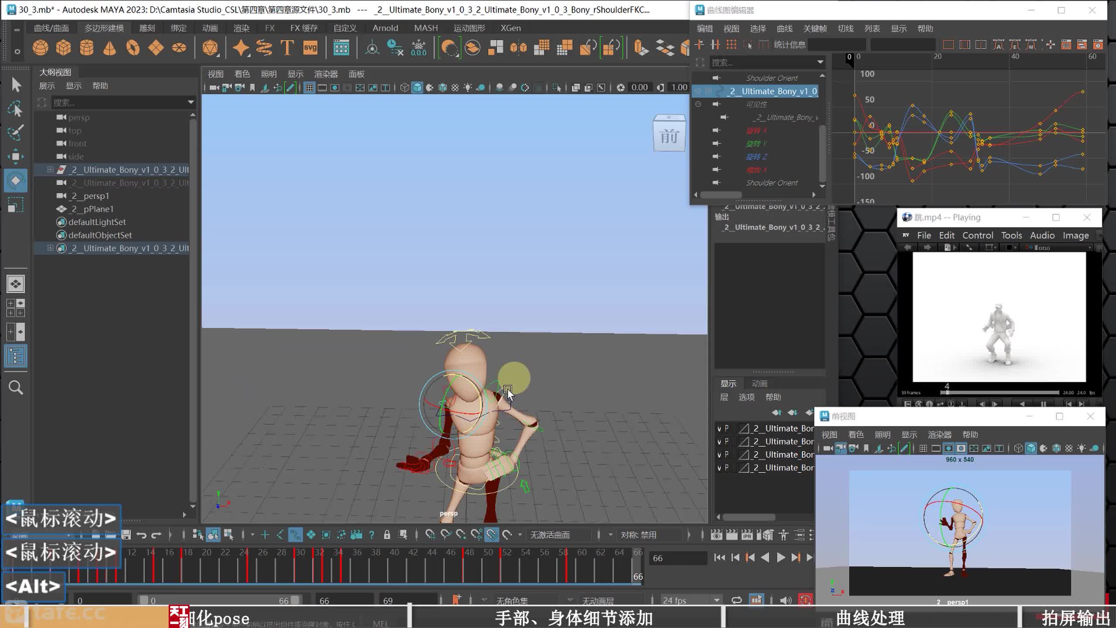Screen dimensions: 1116x628
Task: Open the 绑定 menu set tab
Action: (178, 28)
